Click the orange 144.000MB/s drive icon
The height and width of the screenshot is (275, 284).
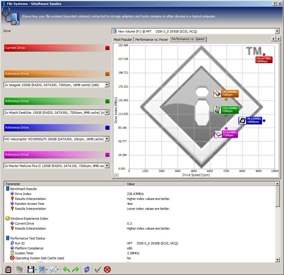pyautogui.click(x=217, y=93)
